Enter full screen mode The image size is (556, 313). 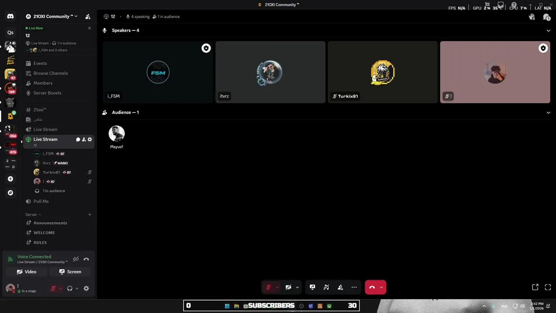548,287
